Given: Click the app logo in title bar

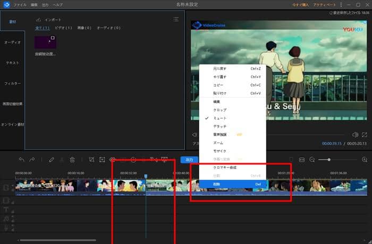Looking at the screenshot, I should tap(6, 4).
